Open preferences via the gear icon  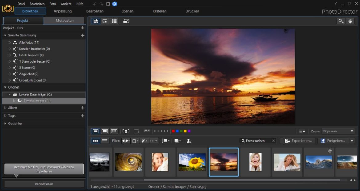108,4
